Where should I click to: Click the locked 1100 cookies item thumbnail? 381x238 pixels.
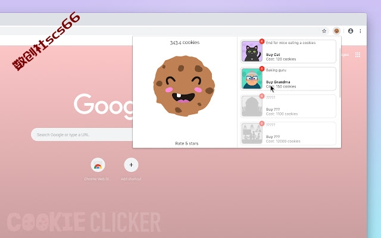252,106
